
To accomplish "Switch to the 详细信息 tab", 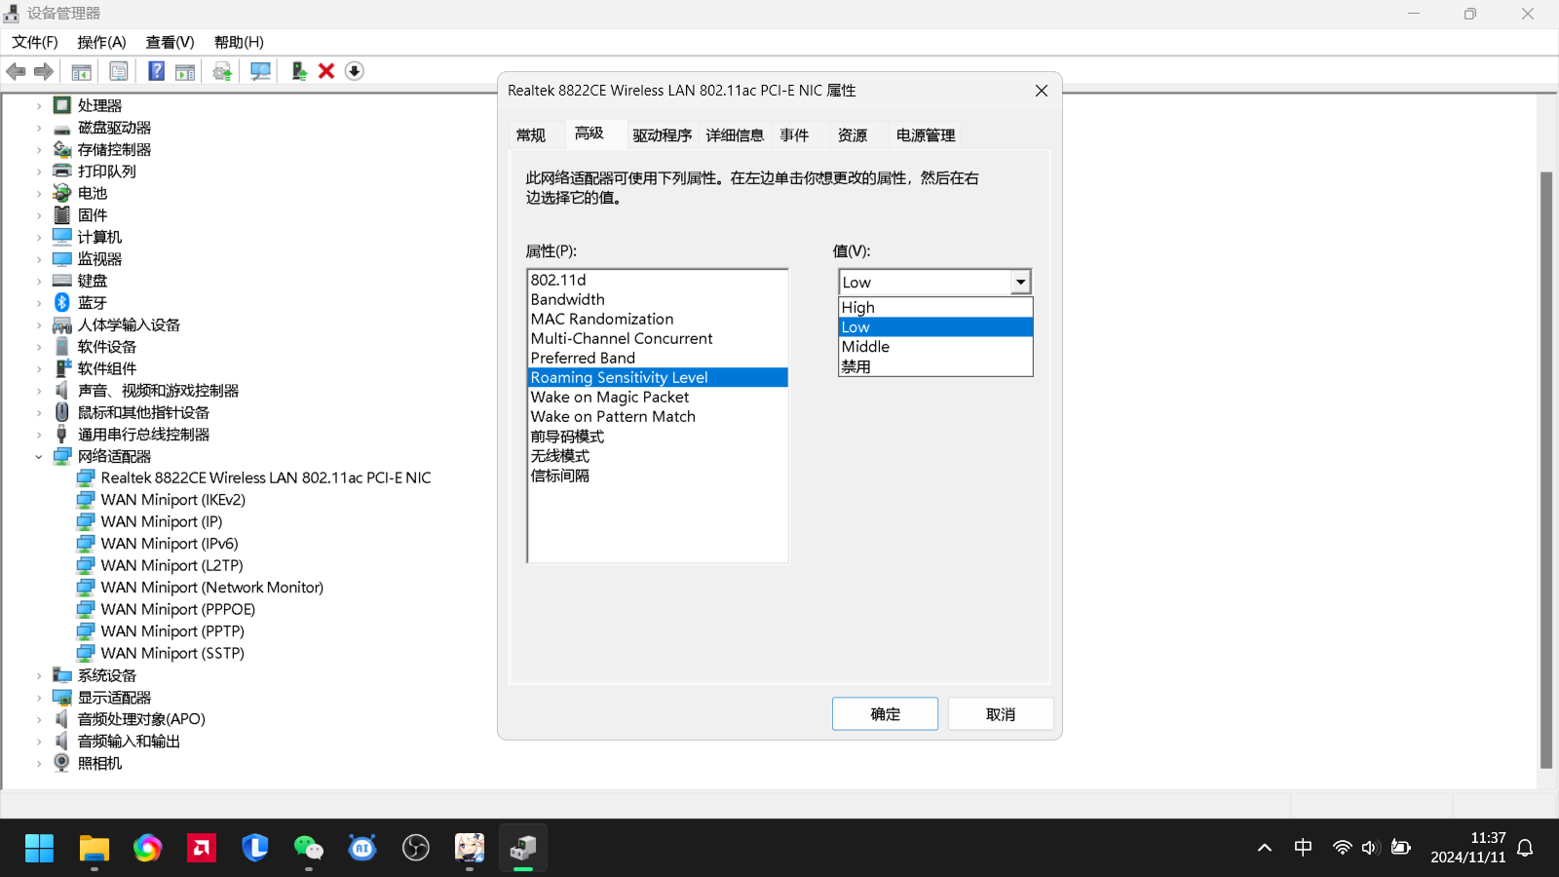I will [x=735, y=135].
